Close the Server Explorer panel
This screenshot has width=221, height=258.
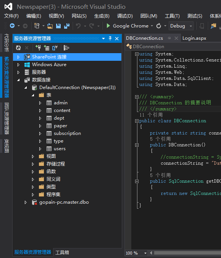coord(117,39)
